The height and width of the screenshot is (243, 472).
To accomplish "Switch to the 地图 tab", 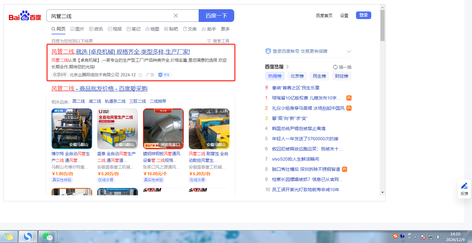I will 152,29.
